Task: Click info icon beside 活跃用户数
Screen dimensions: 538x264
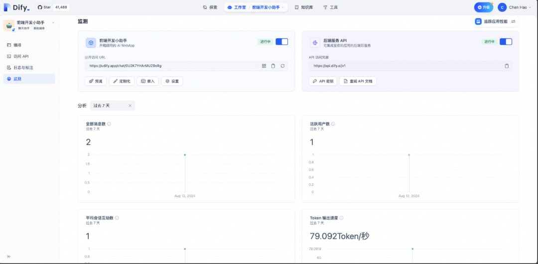Action: click(333, 124)
